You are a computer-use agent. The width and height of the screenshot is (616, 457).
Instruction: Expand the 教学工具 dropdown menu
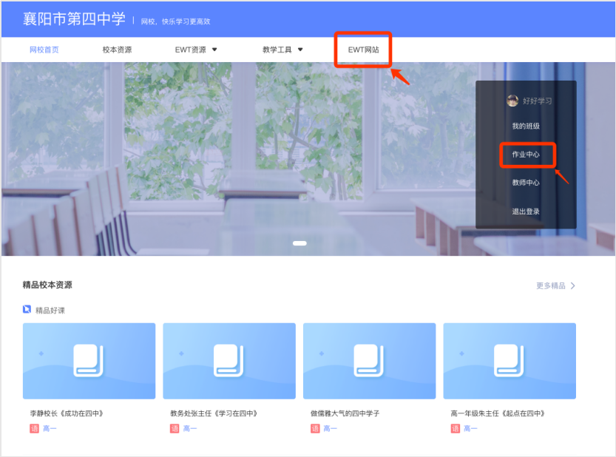pos(282,50)
